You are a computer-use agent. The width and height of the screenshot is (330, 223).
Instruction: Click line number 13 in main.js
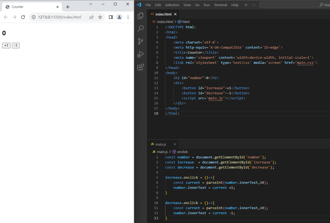(x=156, y=218)
